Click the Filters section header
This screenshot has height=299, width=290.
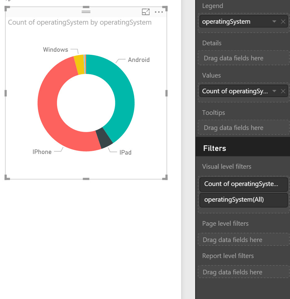tap(215, 148)
